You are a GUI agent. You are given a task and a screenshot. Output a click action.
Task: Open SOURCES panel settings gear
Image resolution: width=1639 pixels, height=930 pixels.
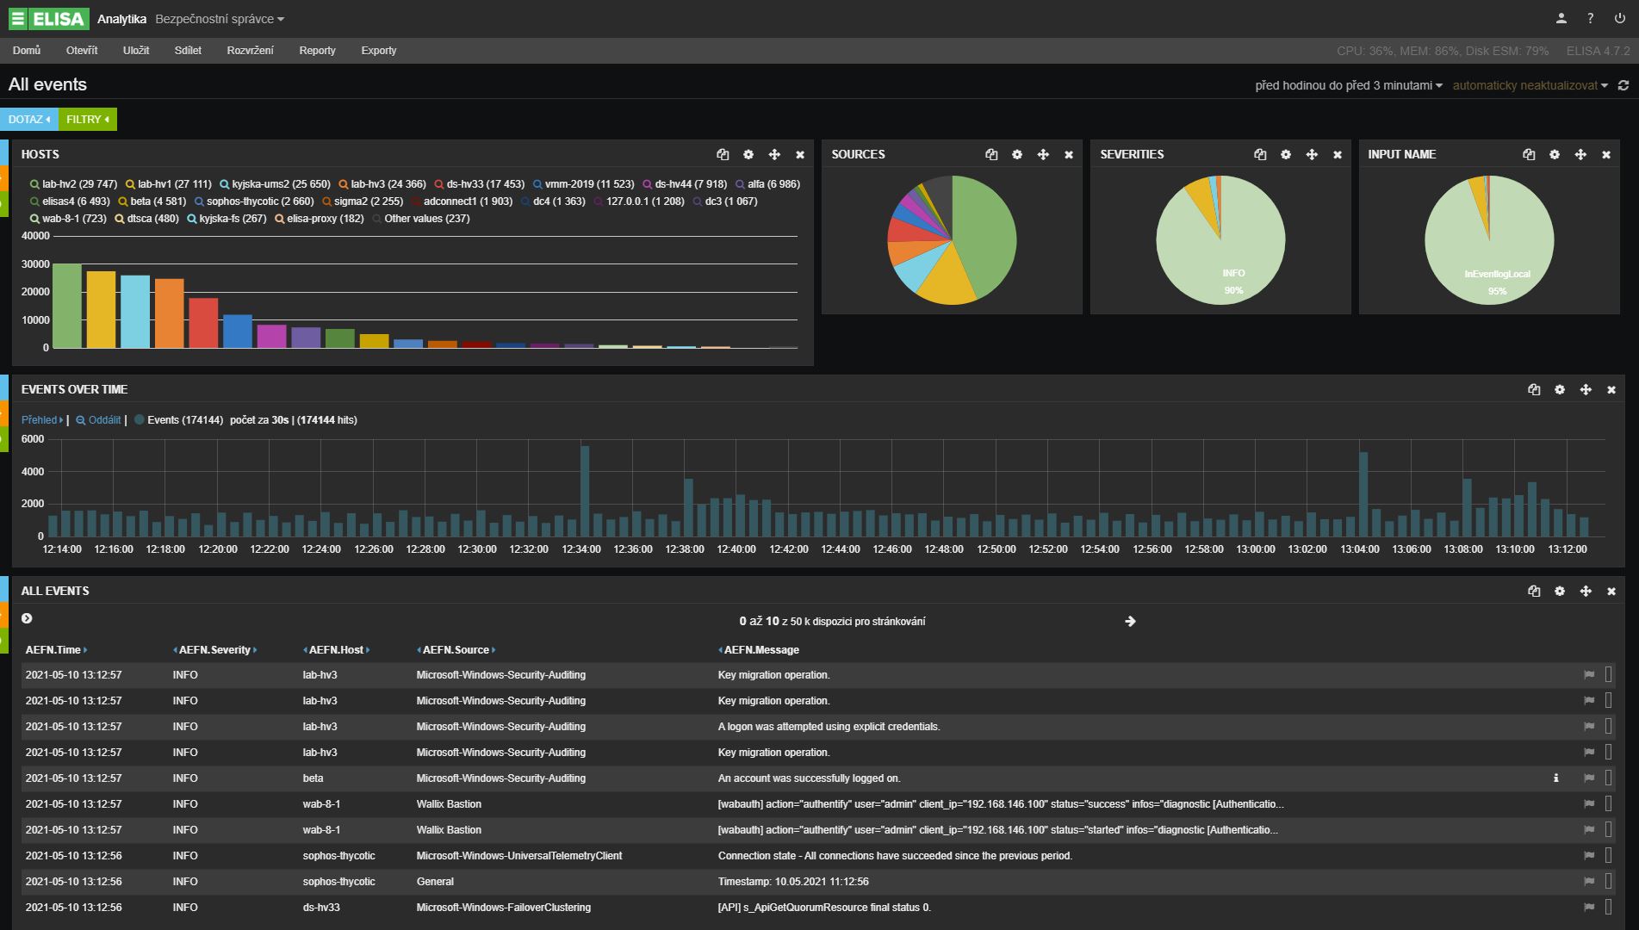click(x=1017, y=154)
